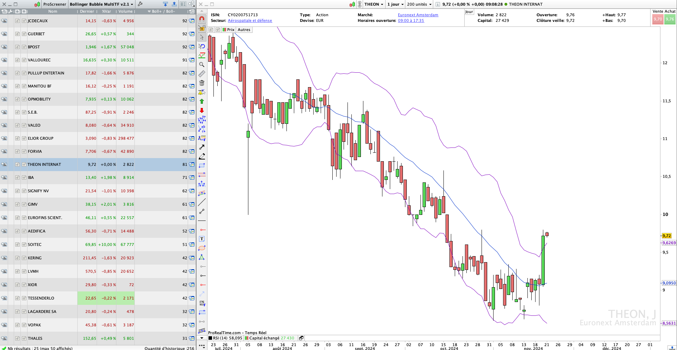Click the trash delete-objects tool
The width and height of the screenshot is (677, 350).
[x=202, y=83]
